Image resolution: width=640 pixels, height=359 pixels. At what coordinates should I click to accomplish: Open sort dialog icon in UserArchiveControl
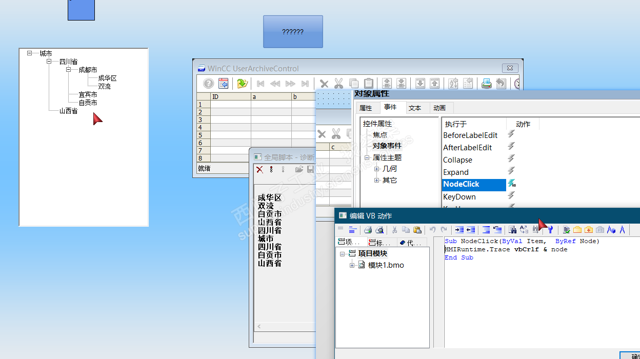click(x=453, y=84)
